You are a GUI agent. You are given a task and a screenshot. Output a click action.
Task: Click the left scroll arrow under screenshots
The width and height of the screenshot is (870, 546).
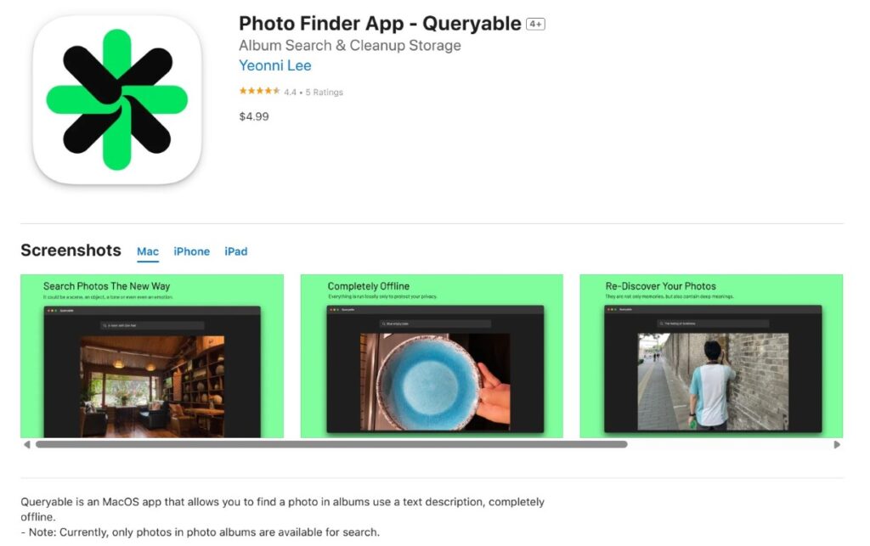coord(26,445)
